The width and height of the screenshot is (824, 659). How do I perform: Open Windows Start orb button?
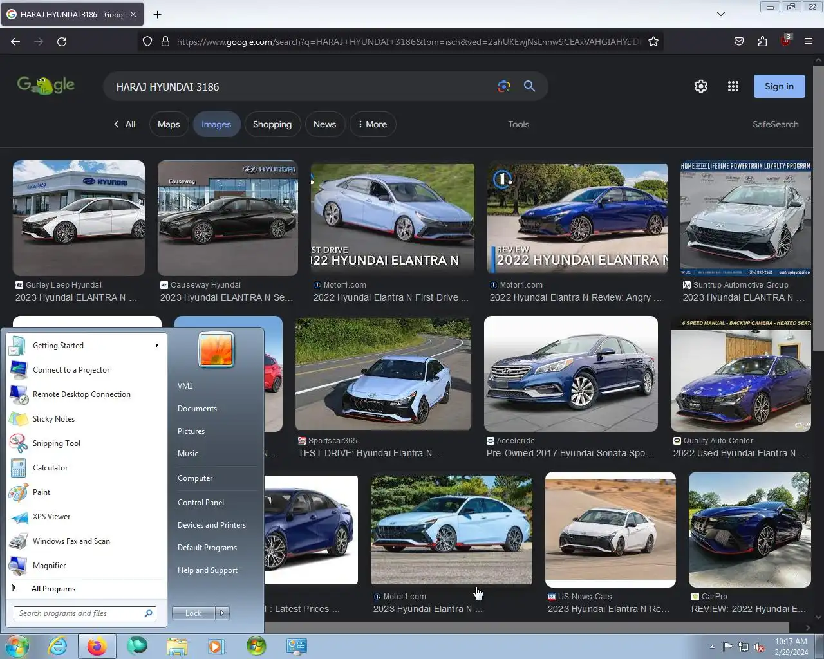[17, 645]
